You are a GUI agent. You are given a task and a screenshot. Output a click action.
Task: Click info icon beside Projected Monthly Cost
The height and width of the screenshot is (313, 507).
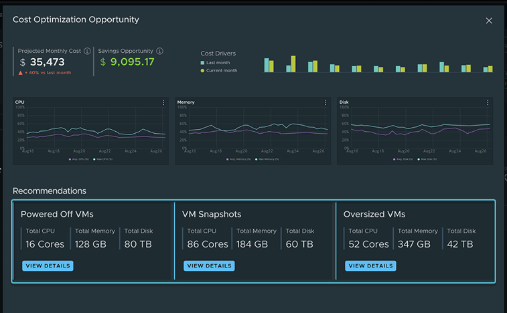86,51
